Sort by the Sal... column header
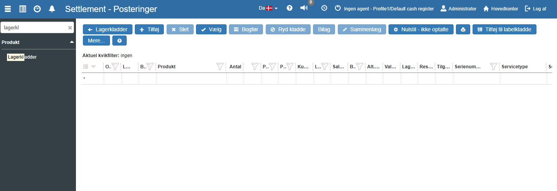Image resolution: width=557 pixels, height=191 pixels. [338, 67]
